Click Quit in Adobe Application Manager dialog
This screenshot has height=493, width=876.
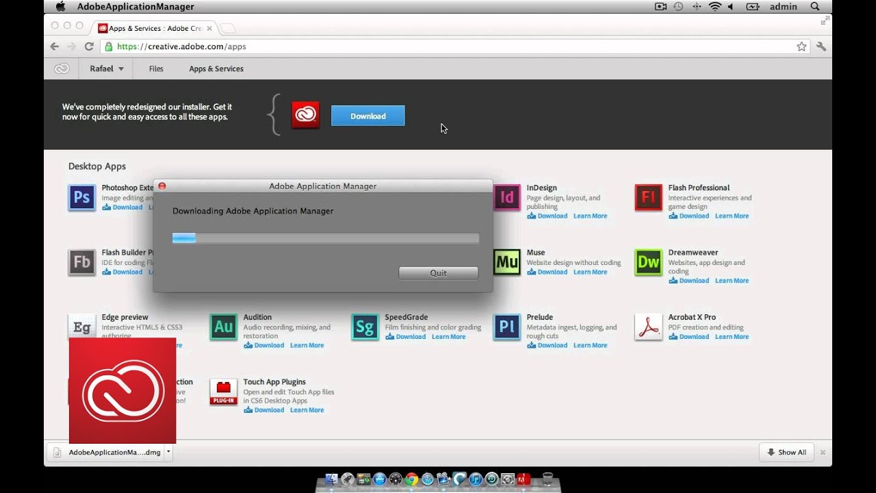tap(438, 273)
